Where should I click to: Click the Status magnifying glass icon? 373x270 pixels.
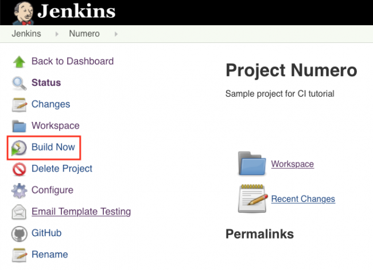(20, 83)
